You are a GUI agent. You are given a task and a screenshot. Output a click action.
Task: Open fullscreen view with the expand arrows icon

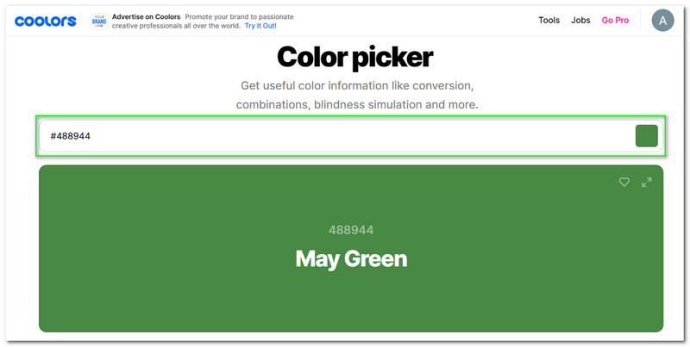click(x=647, y=182)
